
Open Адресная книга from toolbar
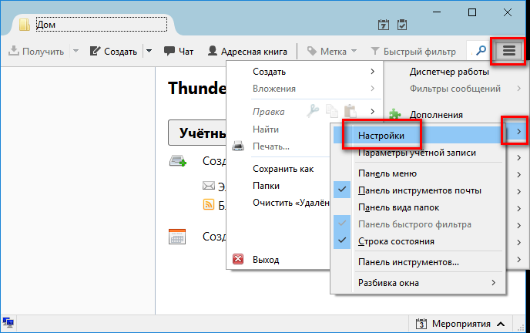247,52
